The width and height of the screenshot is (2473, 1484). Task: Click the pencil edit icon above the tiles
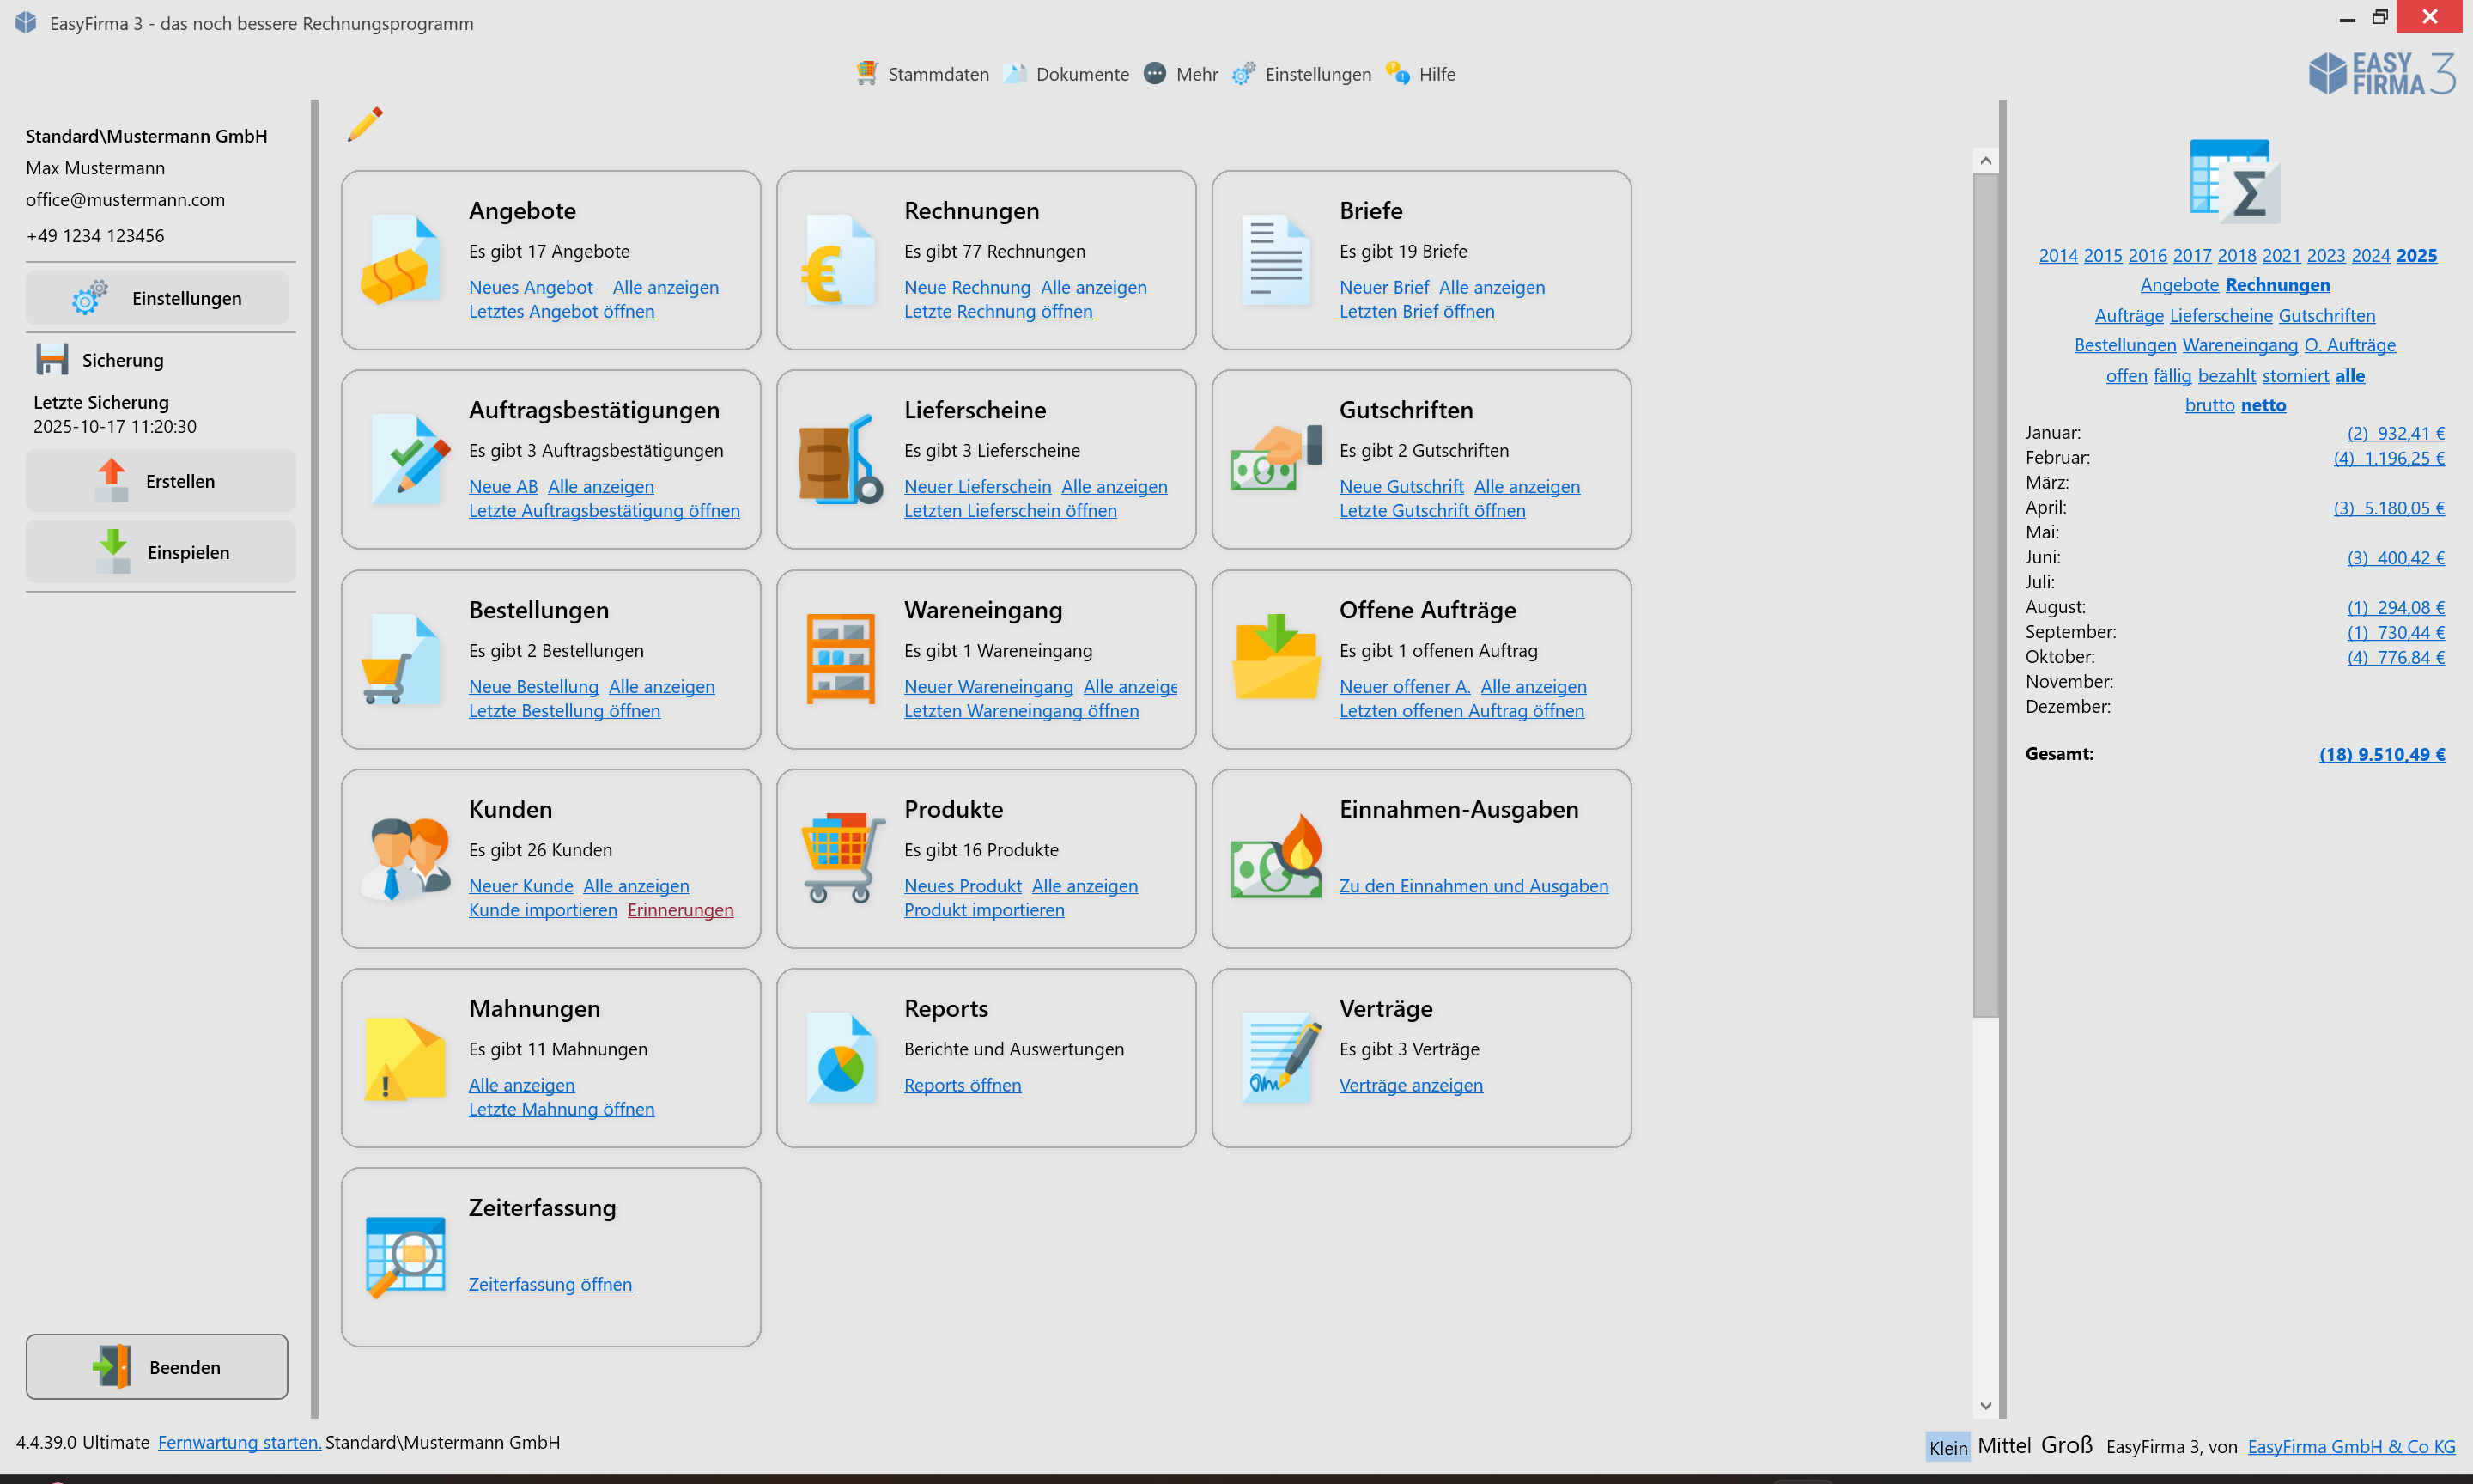click(x=365, y=125)
